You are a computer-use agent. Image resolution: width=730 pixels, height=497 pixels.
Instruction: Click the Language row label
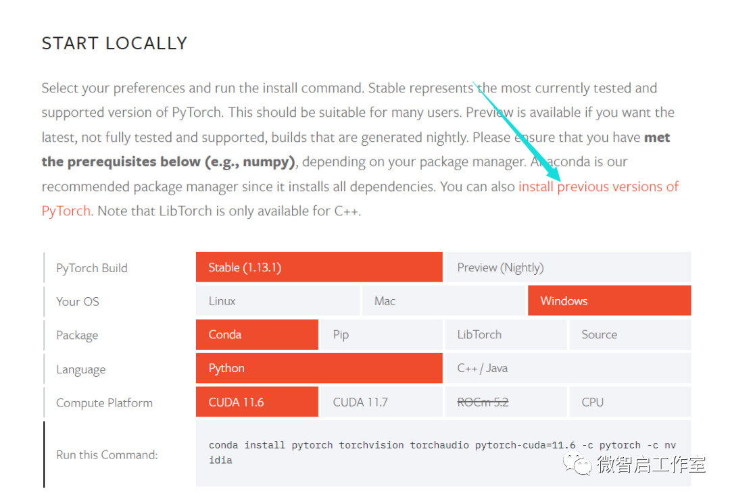[x=81, y=369]
